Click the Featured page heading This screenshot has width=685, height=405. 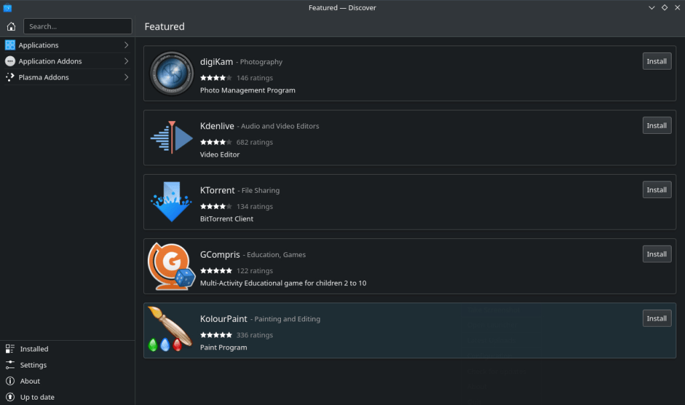165,27
